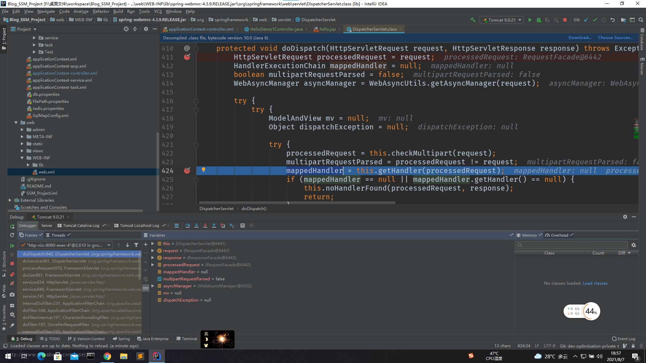Toggle the breakpoint on line 411
This screenshot has height=363, width=646.
point(187,57)
